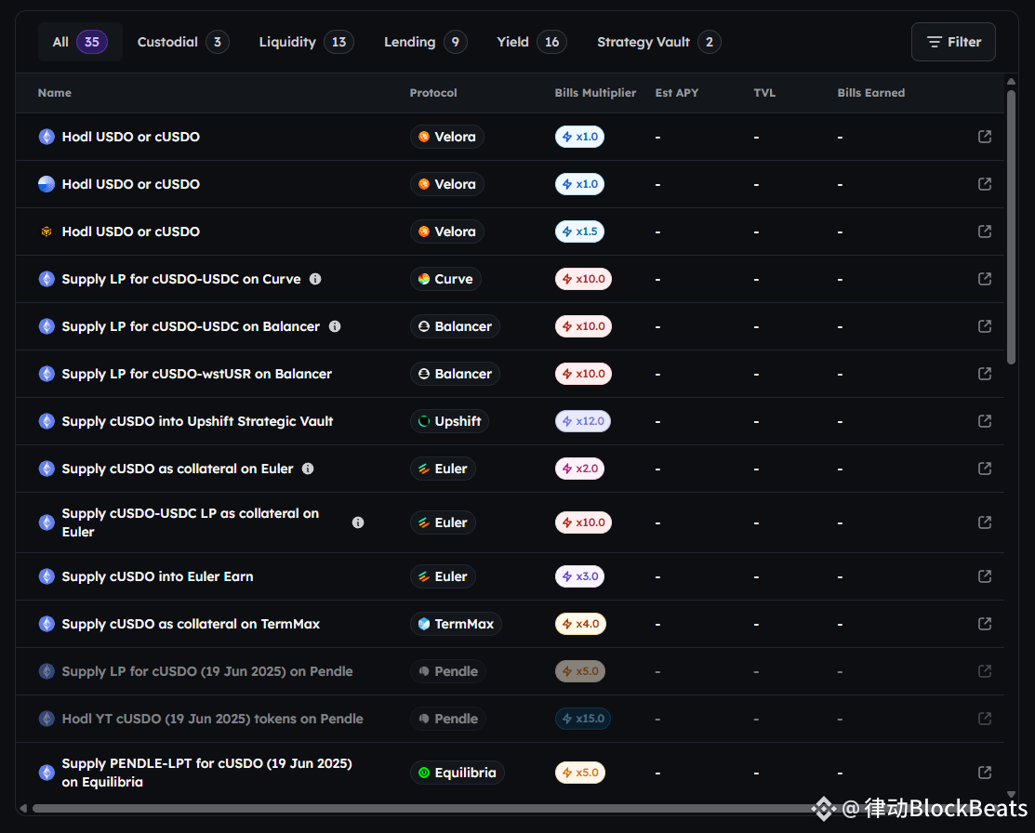
Task: Show info for cUSDO-USDC LP collateral on Euler
Action: pos(358,522)
